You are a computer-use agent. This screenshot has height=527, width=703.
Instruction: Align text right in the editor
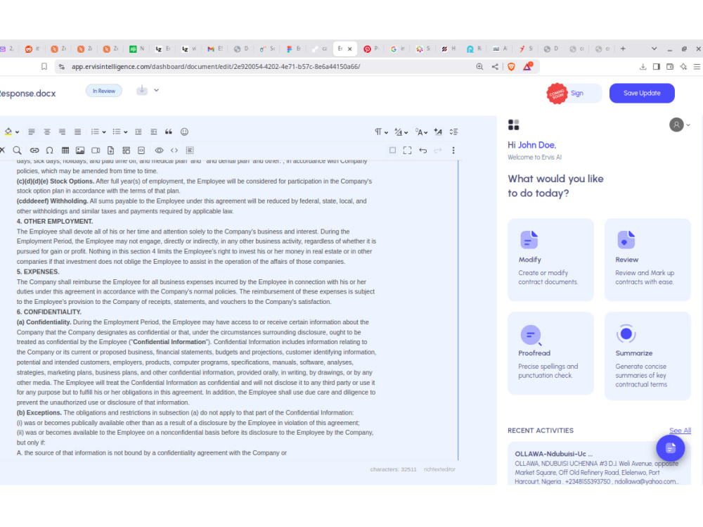click(x=63, y=132)
